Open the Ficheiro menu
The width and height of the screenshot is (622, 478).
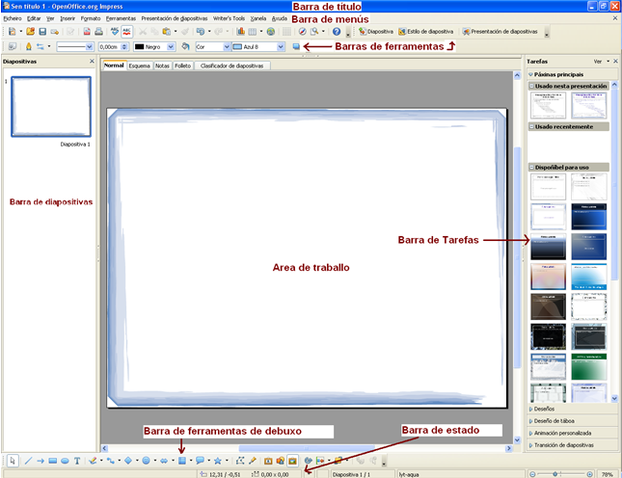[13, 18]
